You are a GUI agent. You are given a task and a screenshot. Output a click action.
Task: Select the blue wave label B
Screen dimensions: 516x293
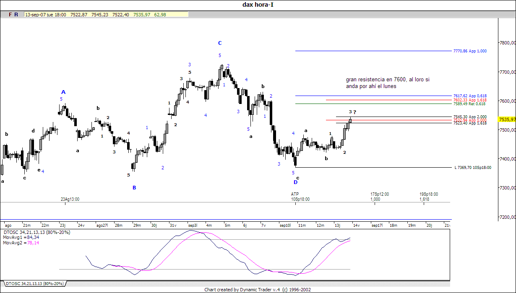pyautogui.click(x=134, y=188)
